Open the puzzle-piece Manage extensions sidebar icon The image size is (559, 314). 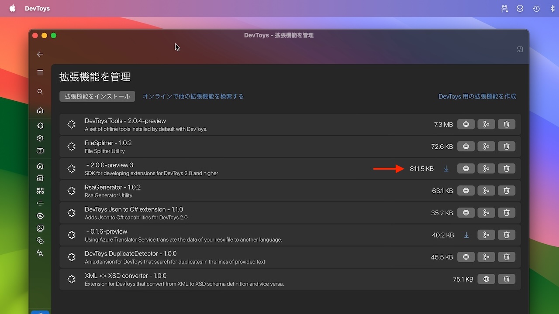coord(40,126)
